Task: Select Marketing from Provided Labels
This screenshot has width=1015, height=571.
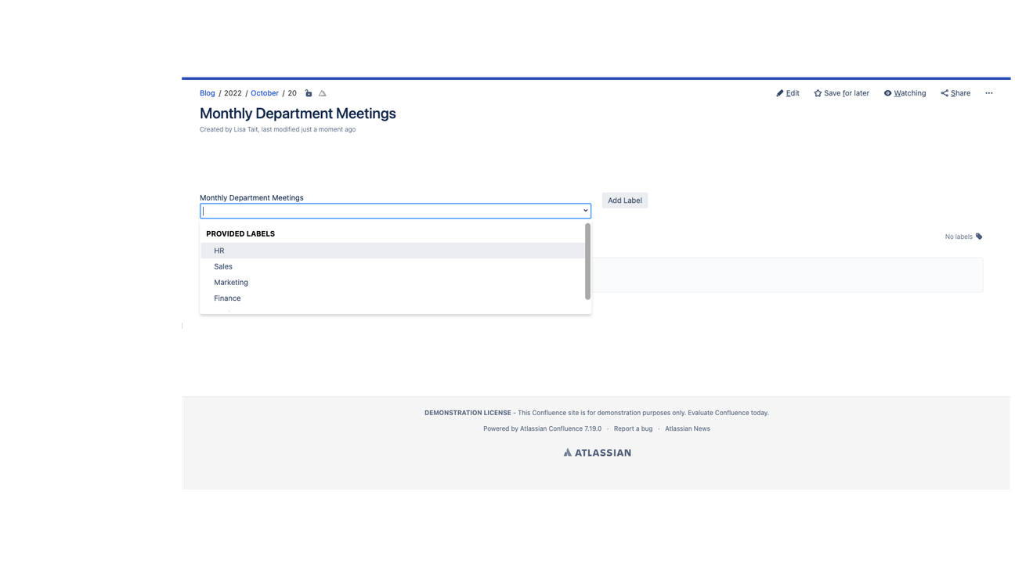Action: (x=231, y=282)
